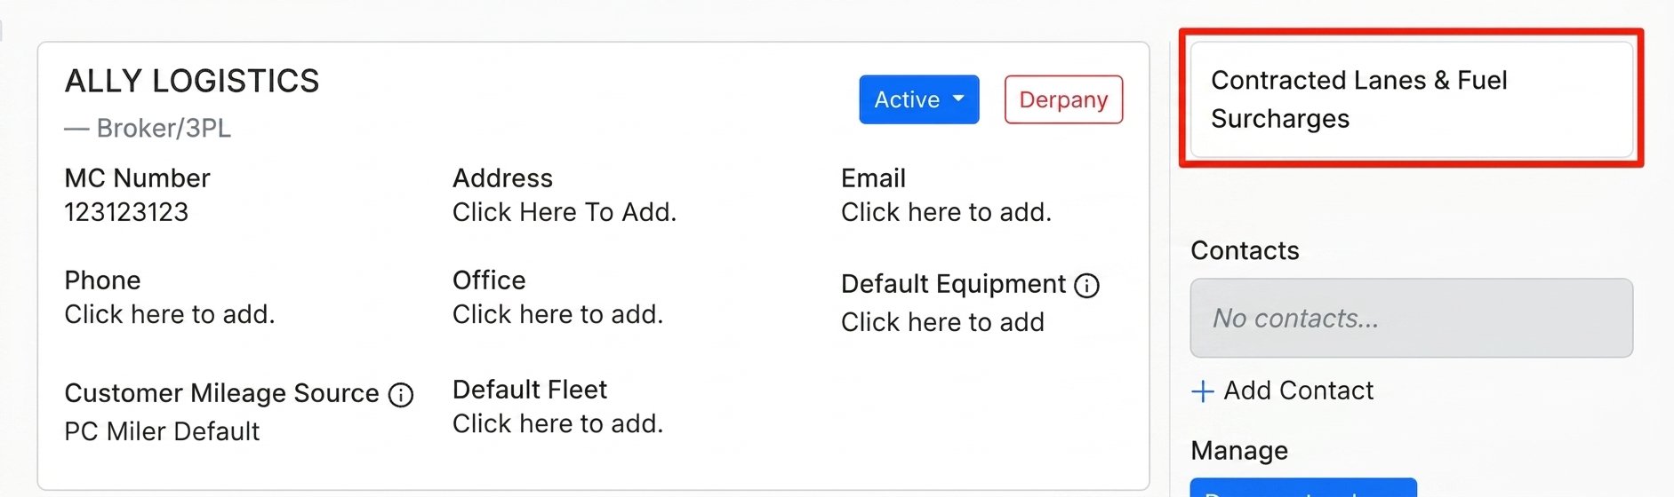
Task: Click Address 'Click Here To Add.'
Action: point(565,212)
